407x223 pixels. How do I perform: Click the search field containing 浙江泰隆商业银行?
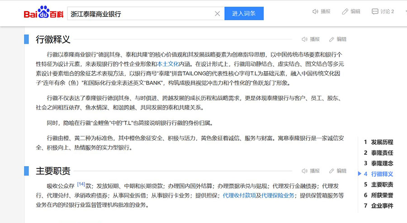[x=140, y=14]
